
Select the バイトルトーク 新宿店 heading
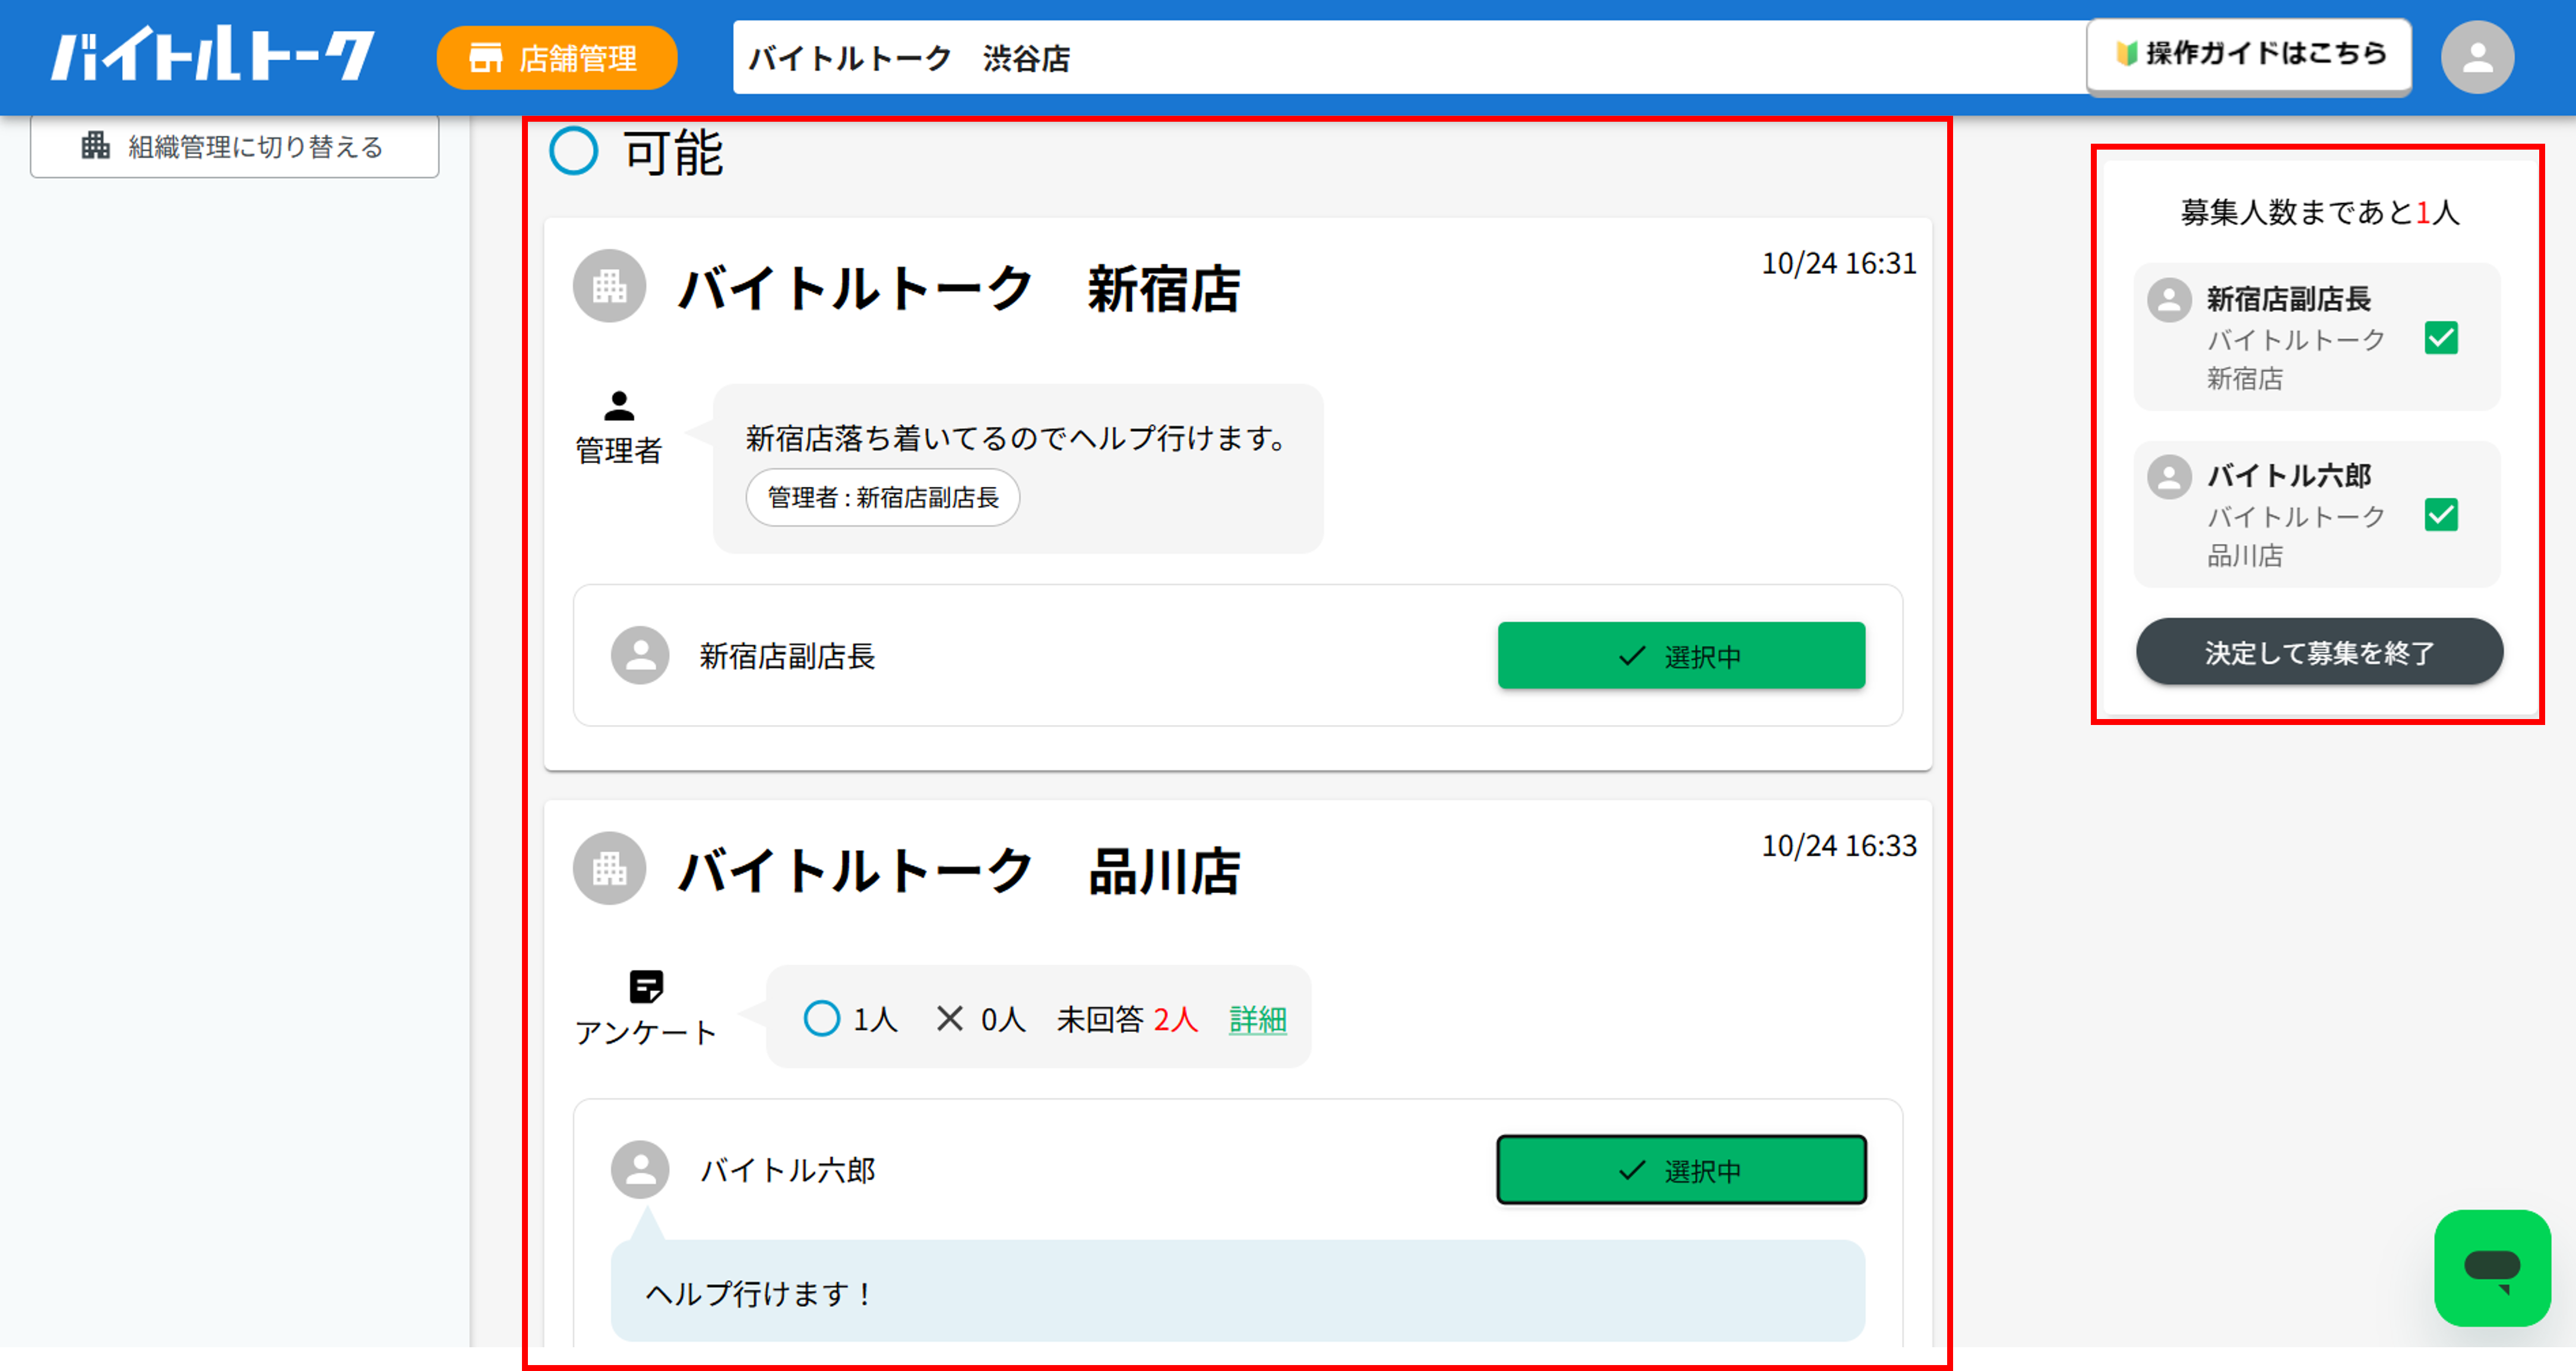pyautogui.click(x=960, y=289)
